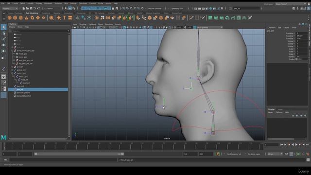The height and width of the screenshot is (175, 311).
Task: Toggle Select by object type mode
Action: (x=70, y=8)
